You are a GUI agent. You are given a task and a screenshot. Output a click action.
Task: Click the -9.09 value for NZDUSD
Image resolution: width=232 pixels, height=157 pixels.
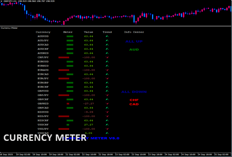[89, 112]
